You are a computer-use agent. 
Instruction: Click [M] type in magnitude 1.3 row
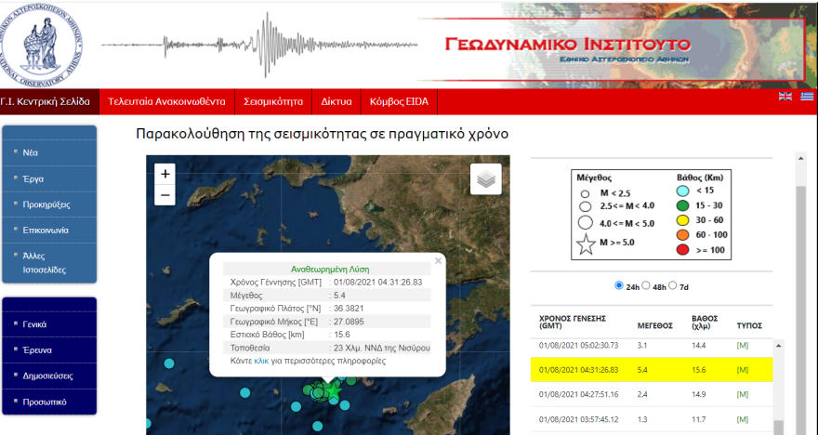742,419
